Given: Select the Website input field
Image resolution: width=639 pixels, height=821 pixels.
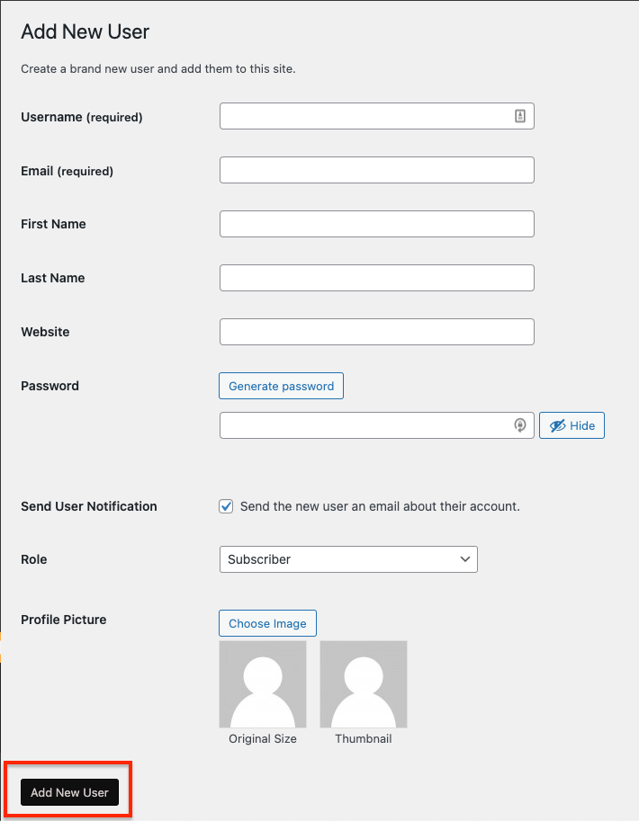Looking at the screenshot, I should point(377,332).
